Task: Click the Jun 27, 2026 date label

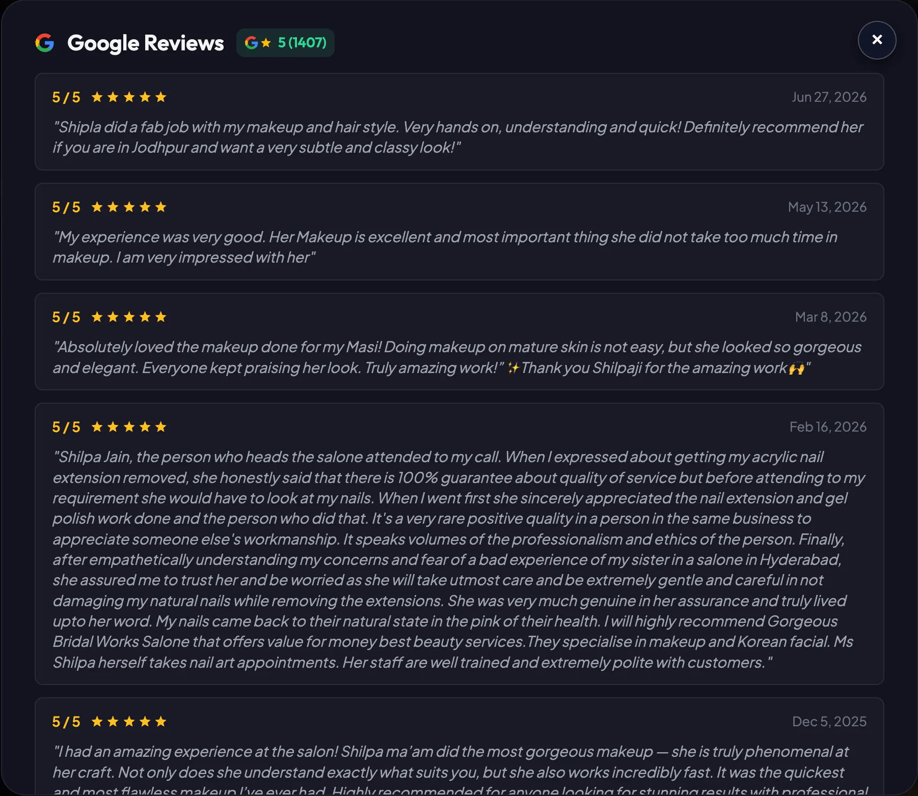Action: tap(829, 97)
